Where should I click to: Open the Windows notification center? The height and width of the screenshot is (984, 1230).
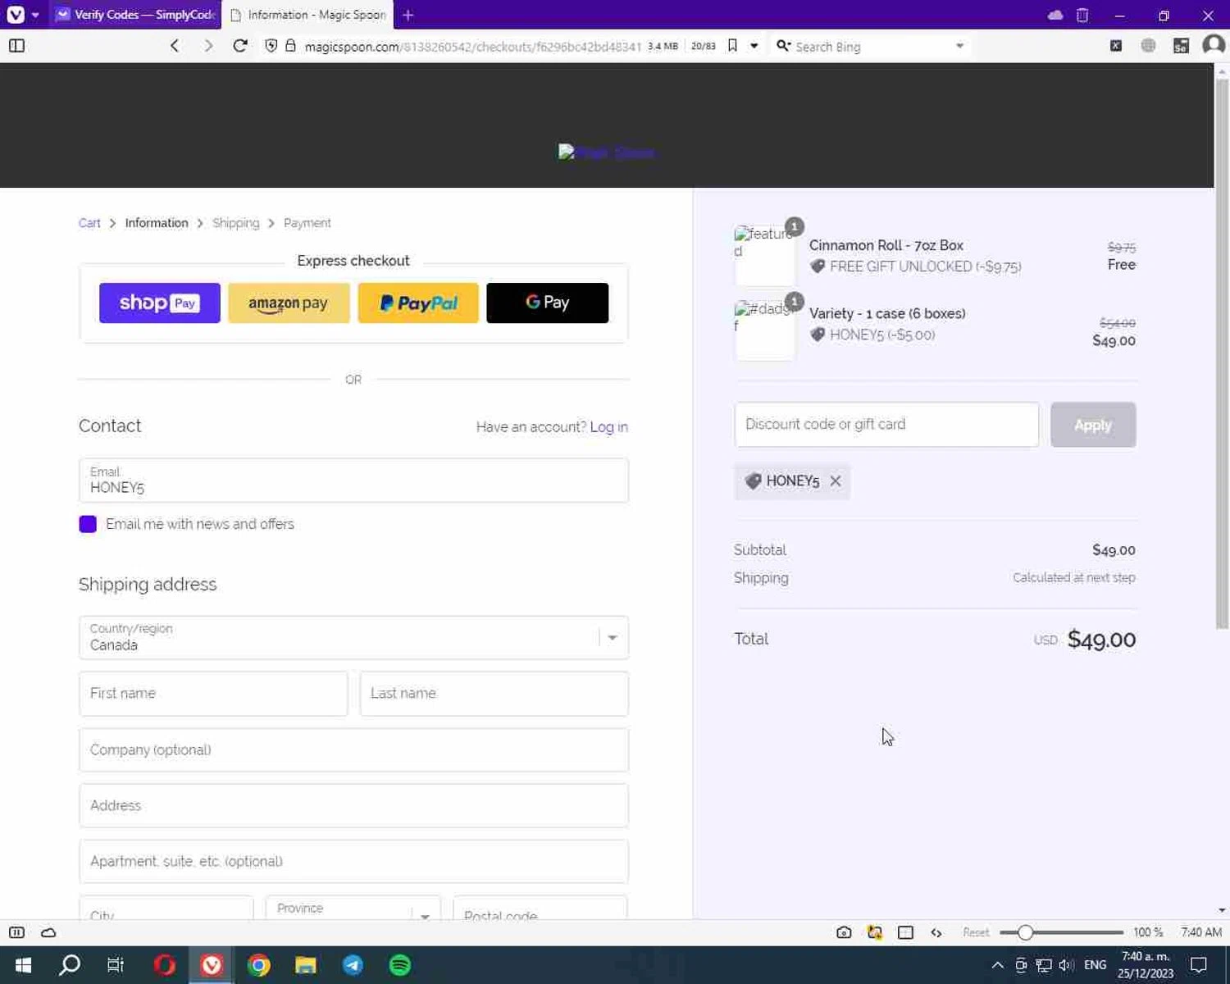(x=1199, y=965)
